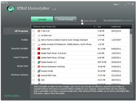Click the Adobe Reader 9.3 icon

point(39,62)
